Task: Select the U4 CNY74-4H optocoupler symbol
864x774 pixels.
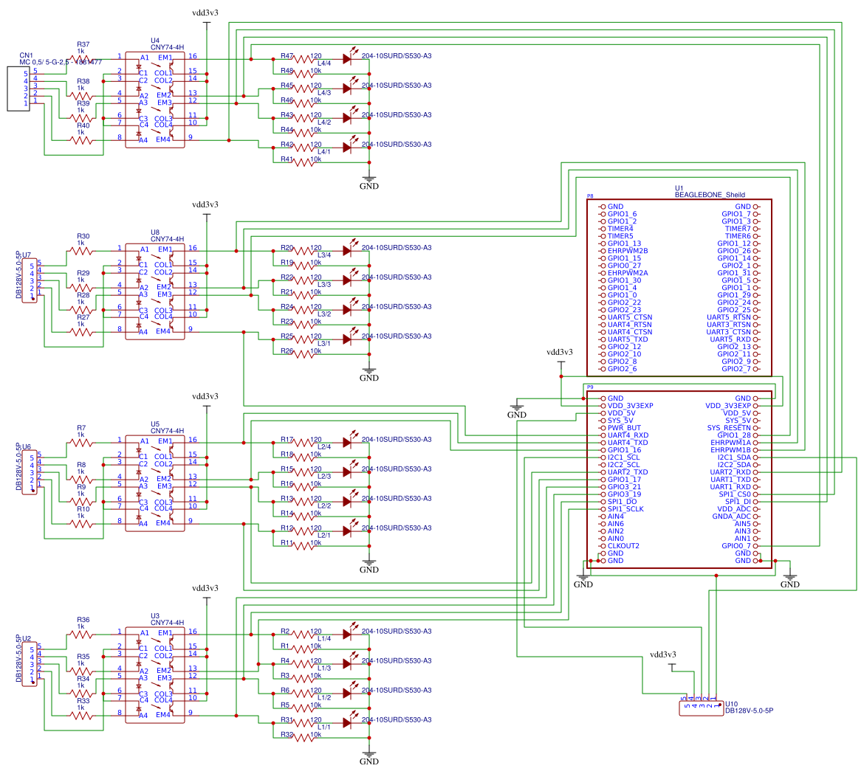Action: point(155,100)
